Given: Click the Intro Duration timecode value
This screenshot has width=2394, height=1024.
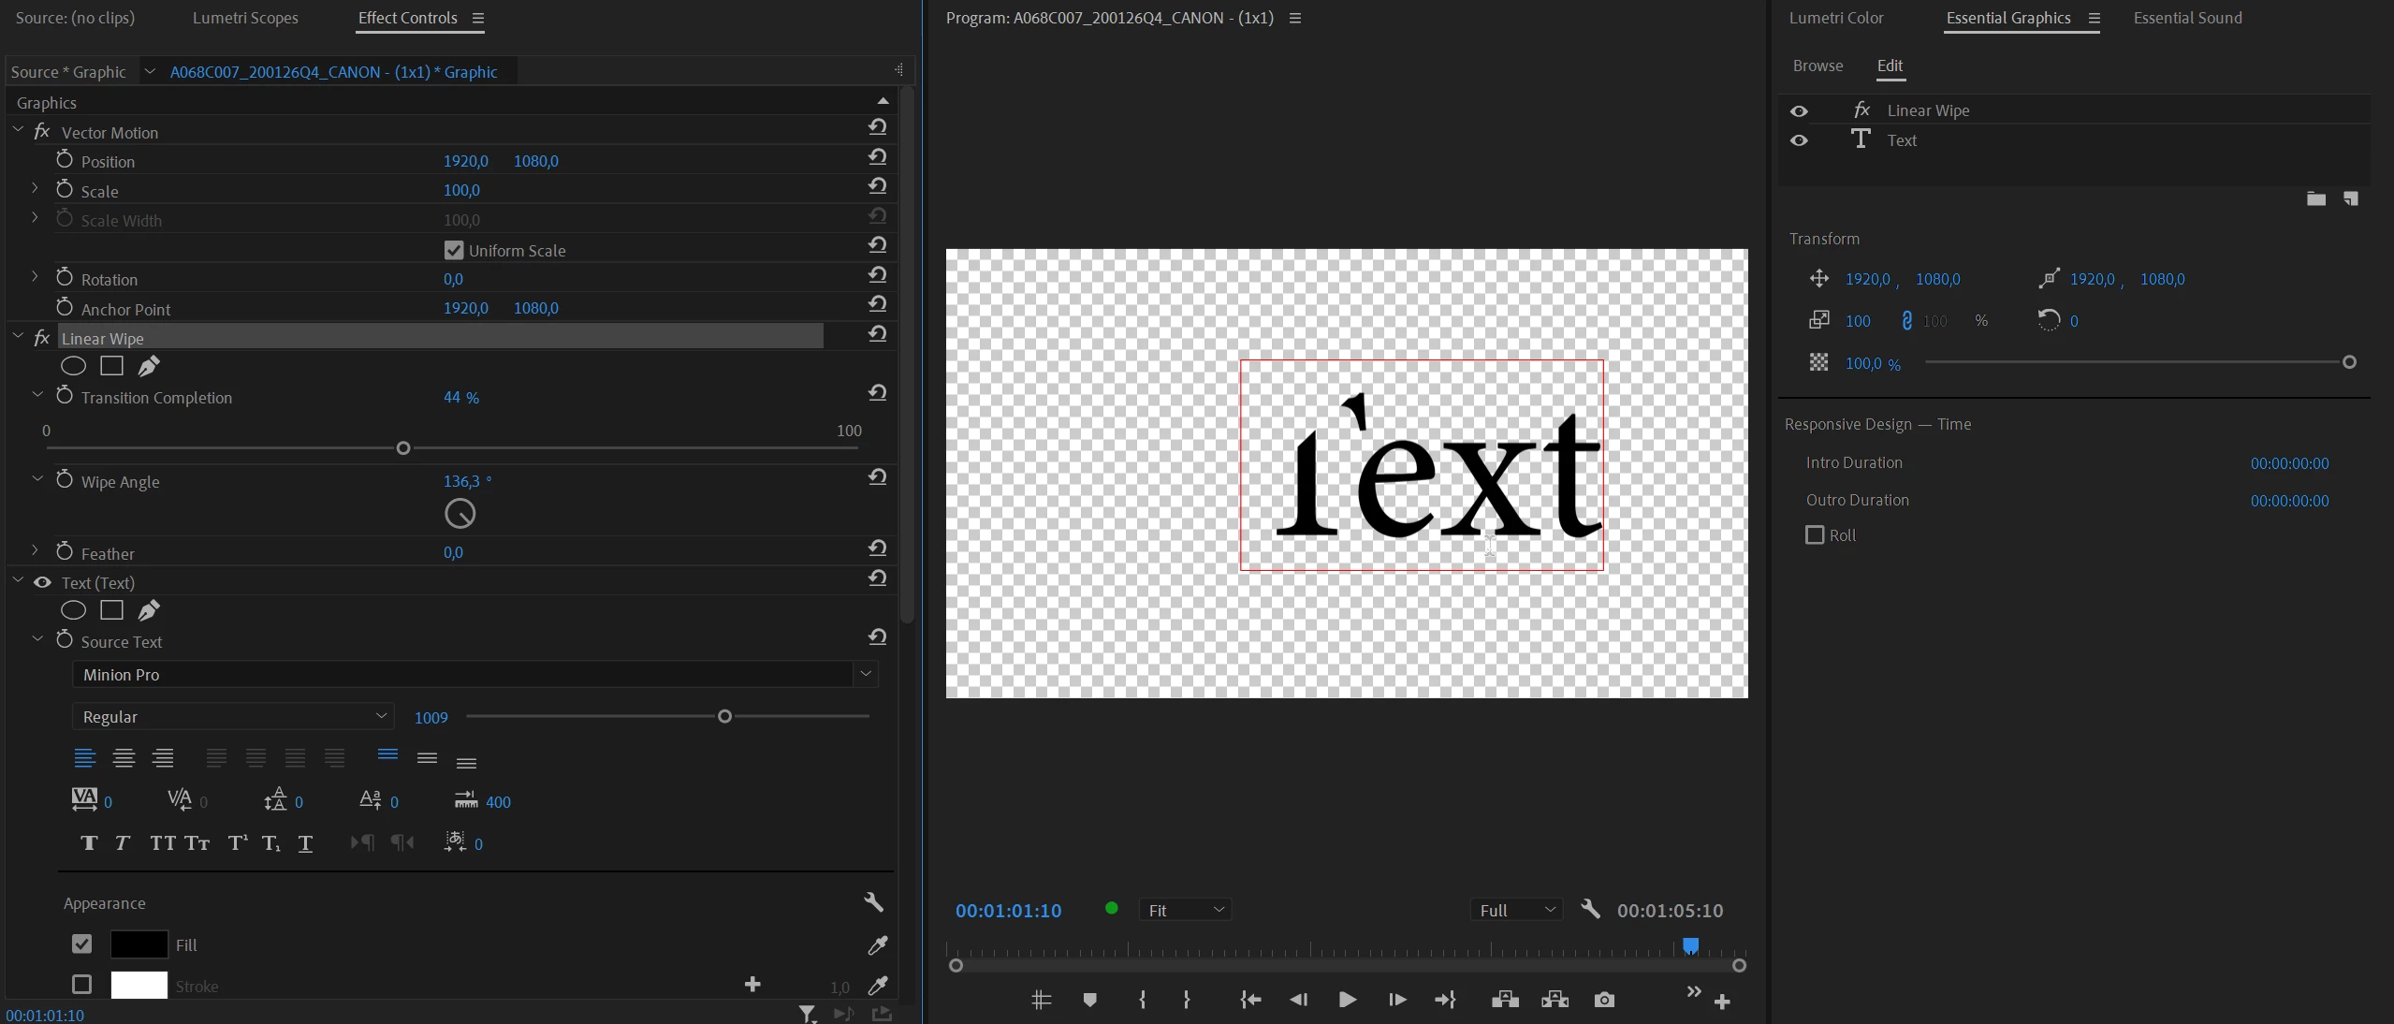Looking at the screenshot, I should [x=2289, y=463].
